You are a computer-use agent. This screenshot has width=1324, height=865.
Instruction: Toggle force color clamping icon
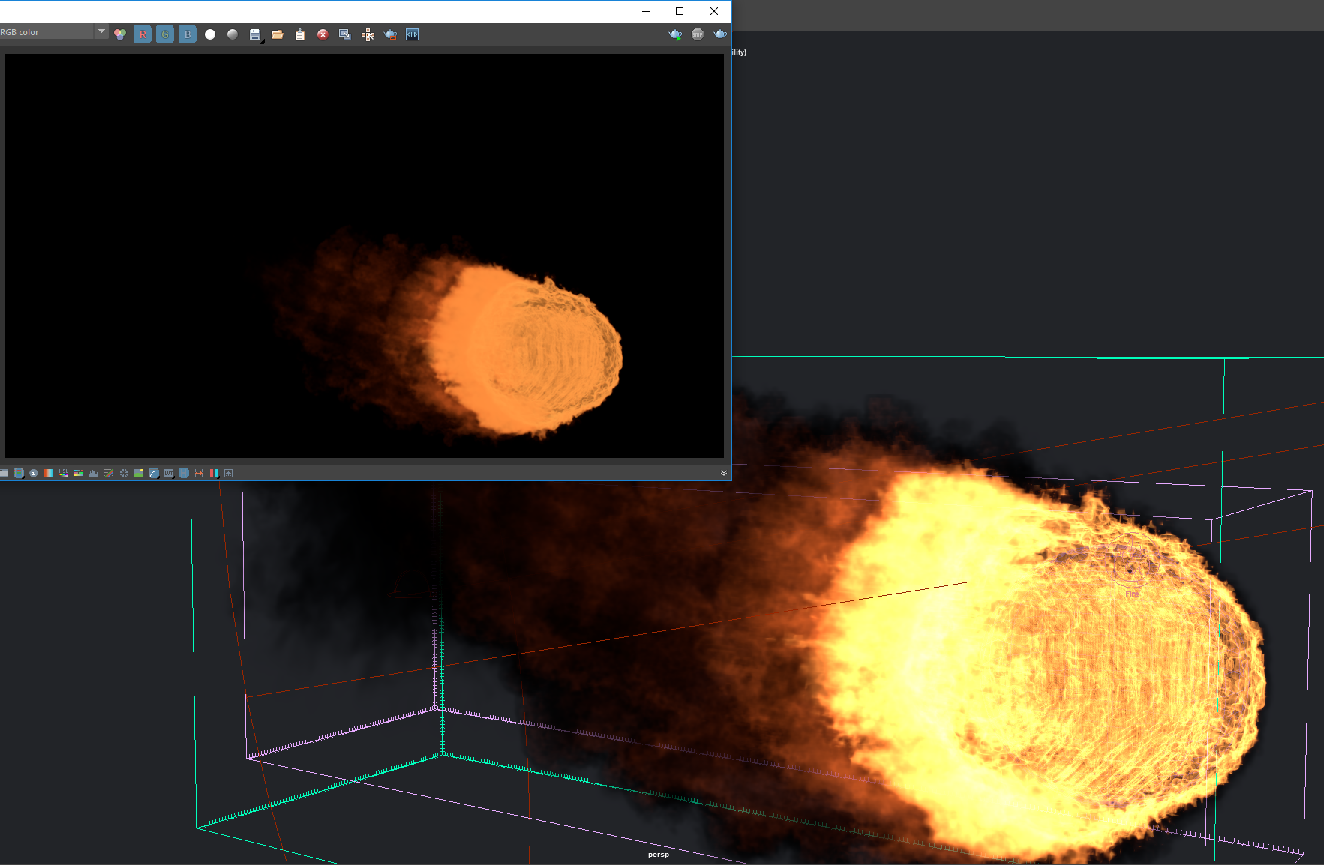[19, 473]
